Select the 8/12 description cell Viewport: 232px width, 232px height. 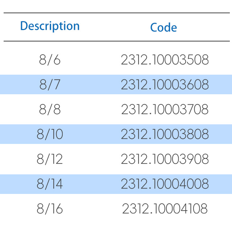coord(50,159)
